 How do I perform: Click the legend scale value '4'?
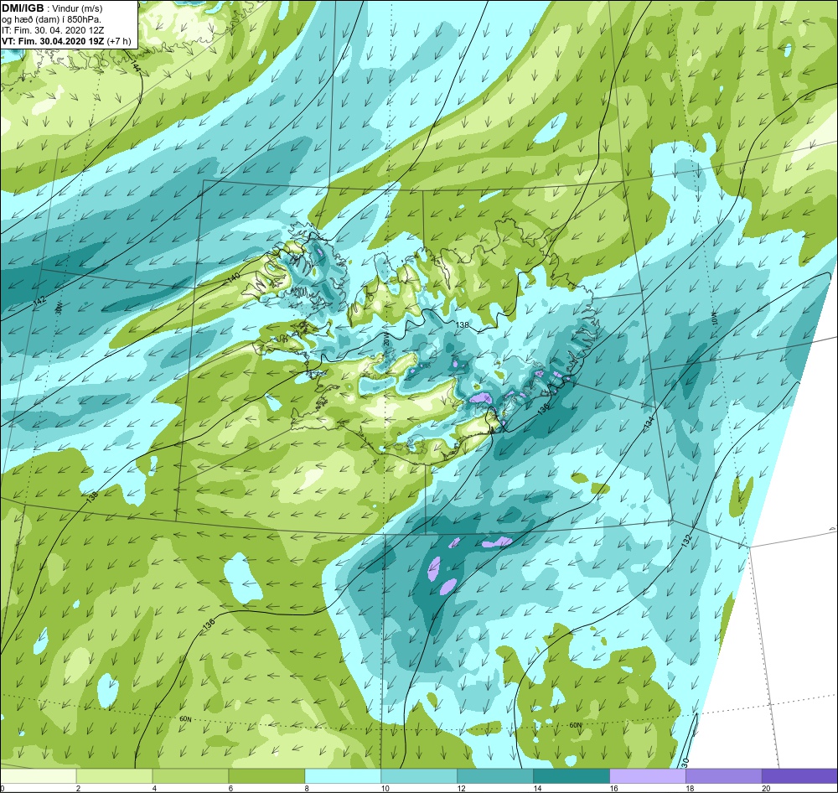point(154,788)
